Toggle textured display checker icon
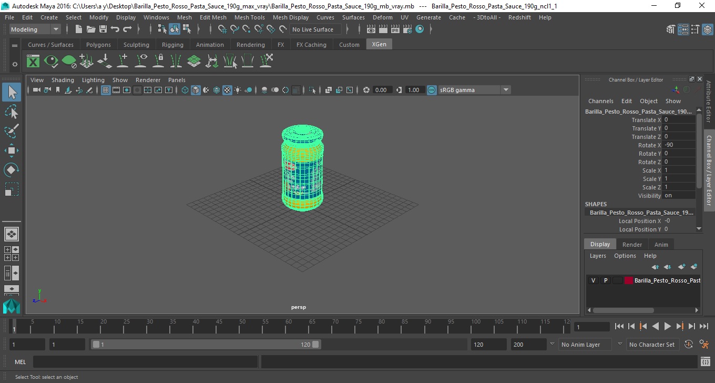 [x=227, y=90]
